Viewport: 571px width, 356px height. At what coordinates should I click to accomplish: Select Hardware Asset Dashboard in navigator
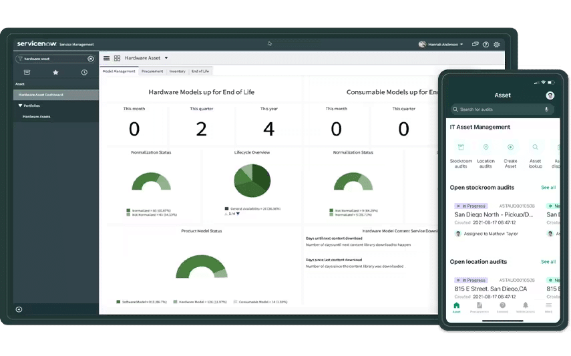[55, 95]
